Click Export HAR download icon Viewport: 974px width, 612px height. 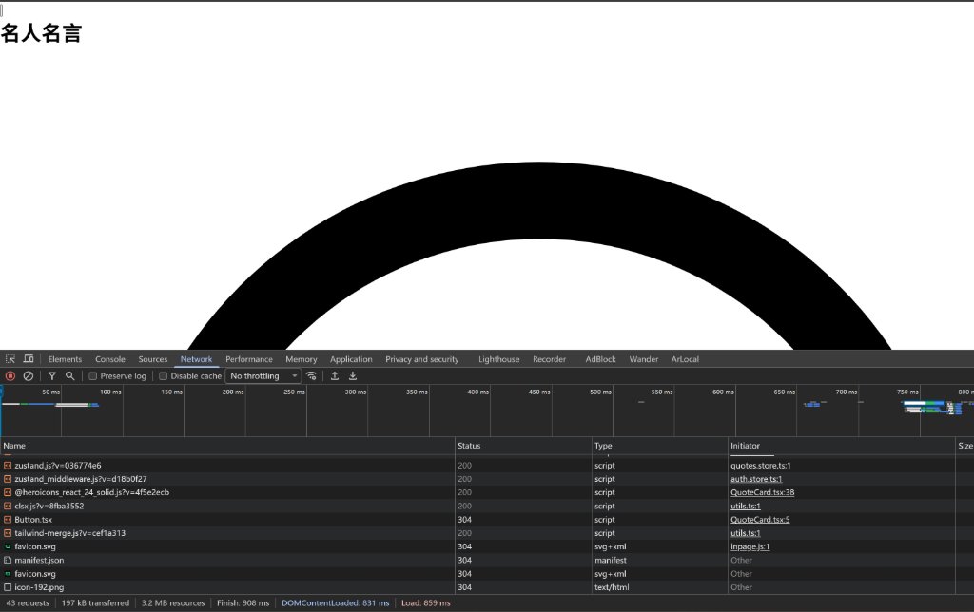[353, 376]
